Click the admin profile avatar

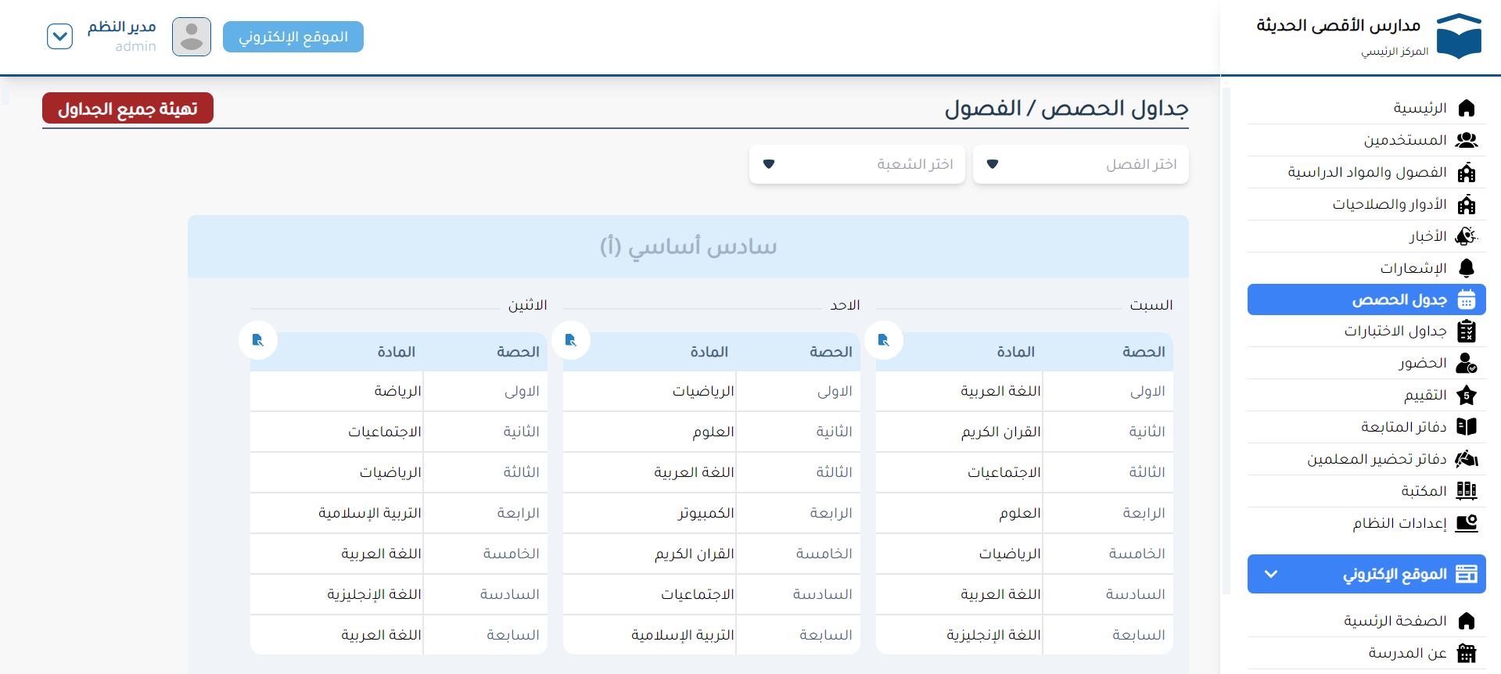[x=192, y=37]
